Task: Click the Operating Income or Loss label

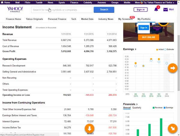Action: click(16, 95)
